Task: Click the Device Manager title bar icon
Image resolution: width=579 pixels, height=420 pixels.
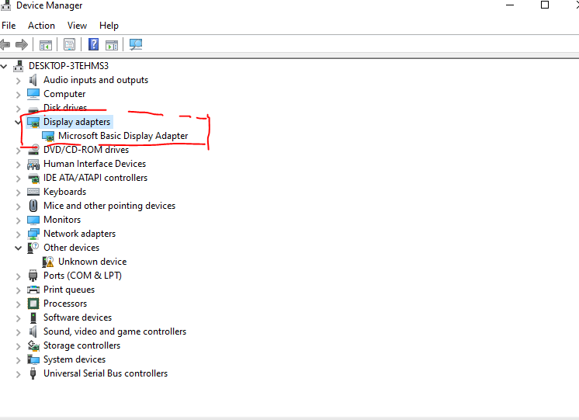Action: pos(6,5)
